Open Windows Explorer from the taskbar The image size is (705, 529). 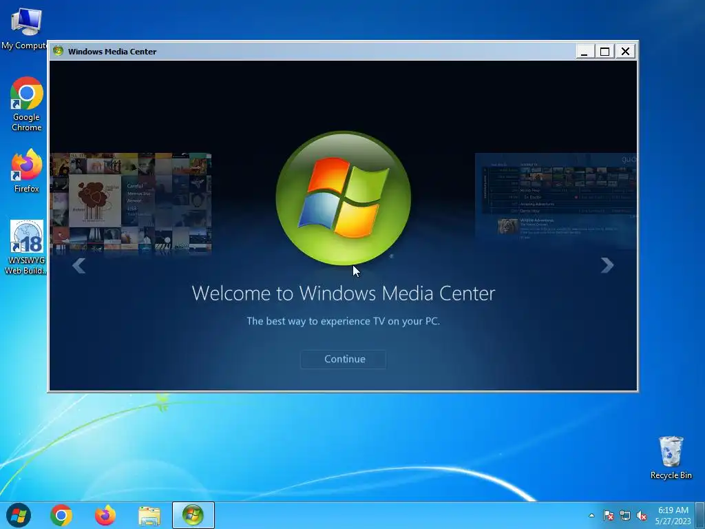[x=149, y=516]
